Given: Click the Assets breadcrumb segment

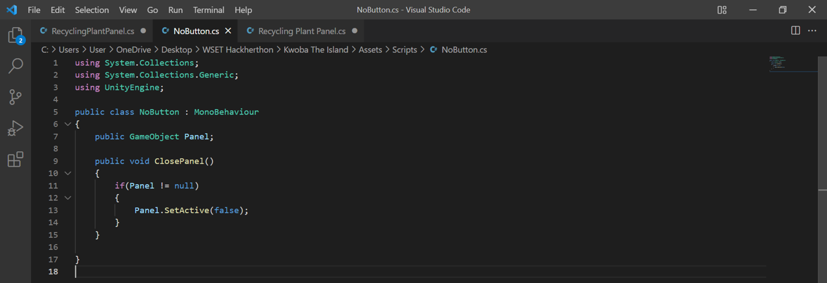Looking at the screenshot, I should pos(370,50).
